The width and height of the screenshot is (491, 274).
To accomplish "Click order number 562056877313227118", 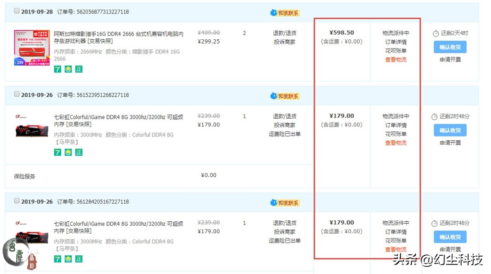I will point(103,11).
